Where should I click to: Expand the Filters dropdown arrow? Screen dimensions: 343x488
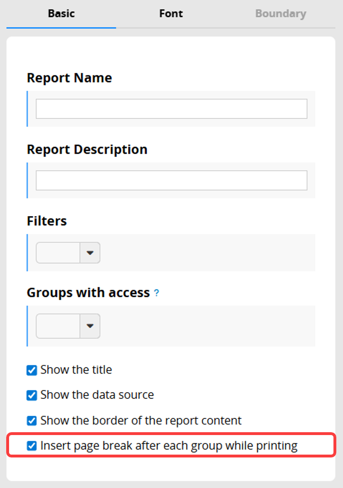90,253
